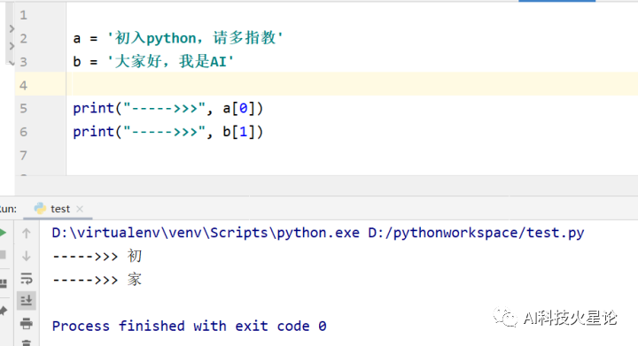Click the highlighted empty line 4 in editor

pyautogui.click(x=352, y=84)
